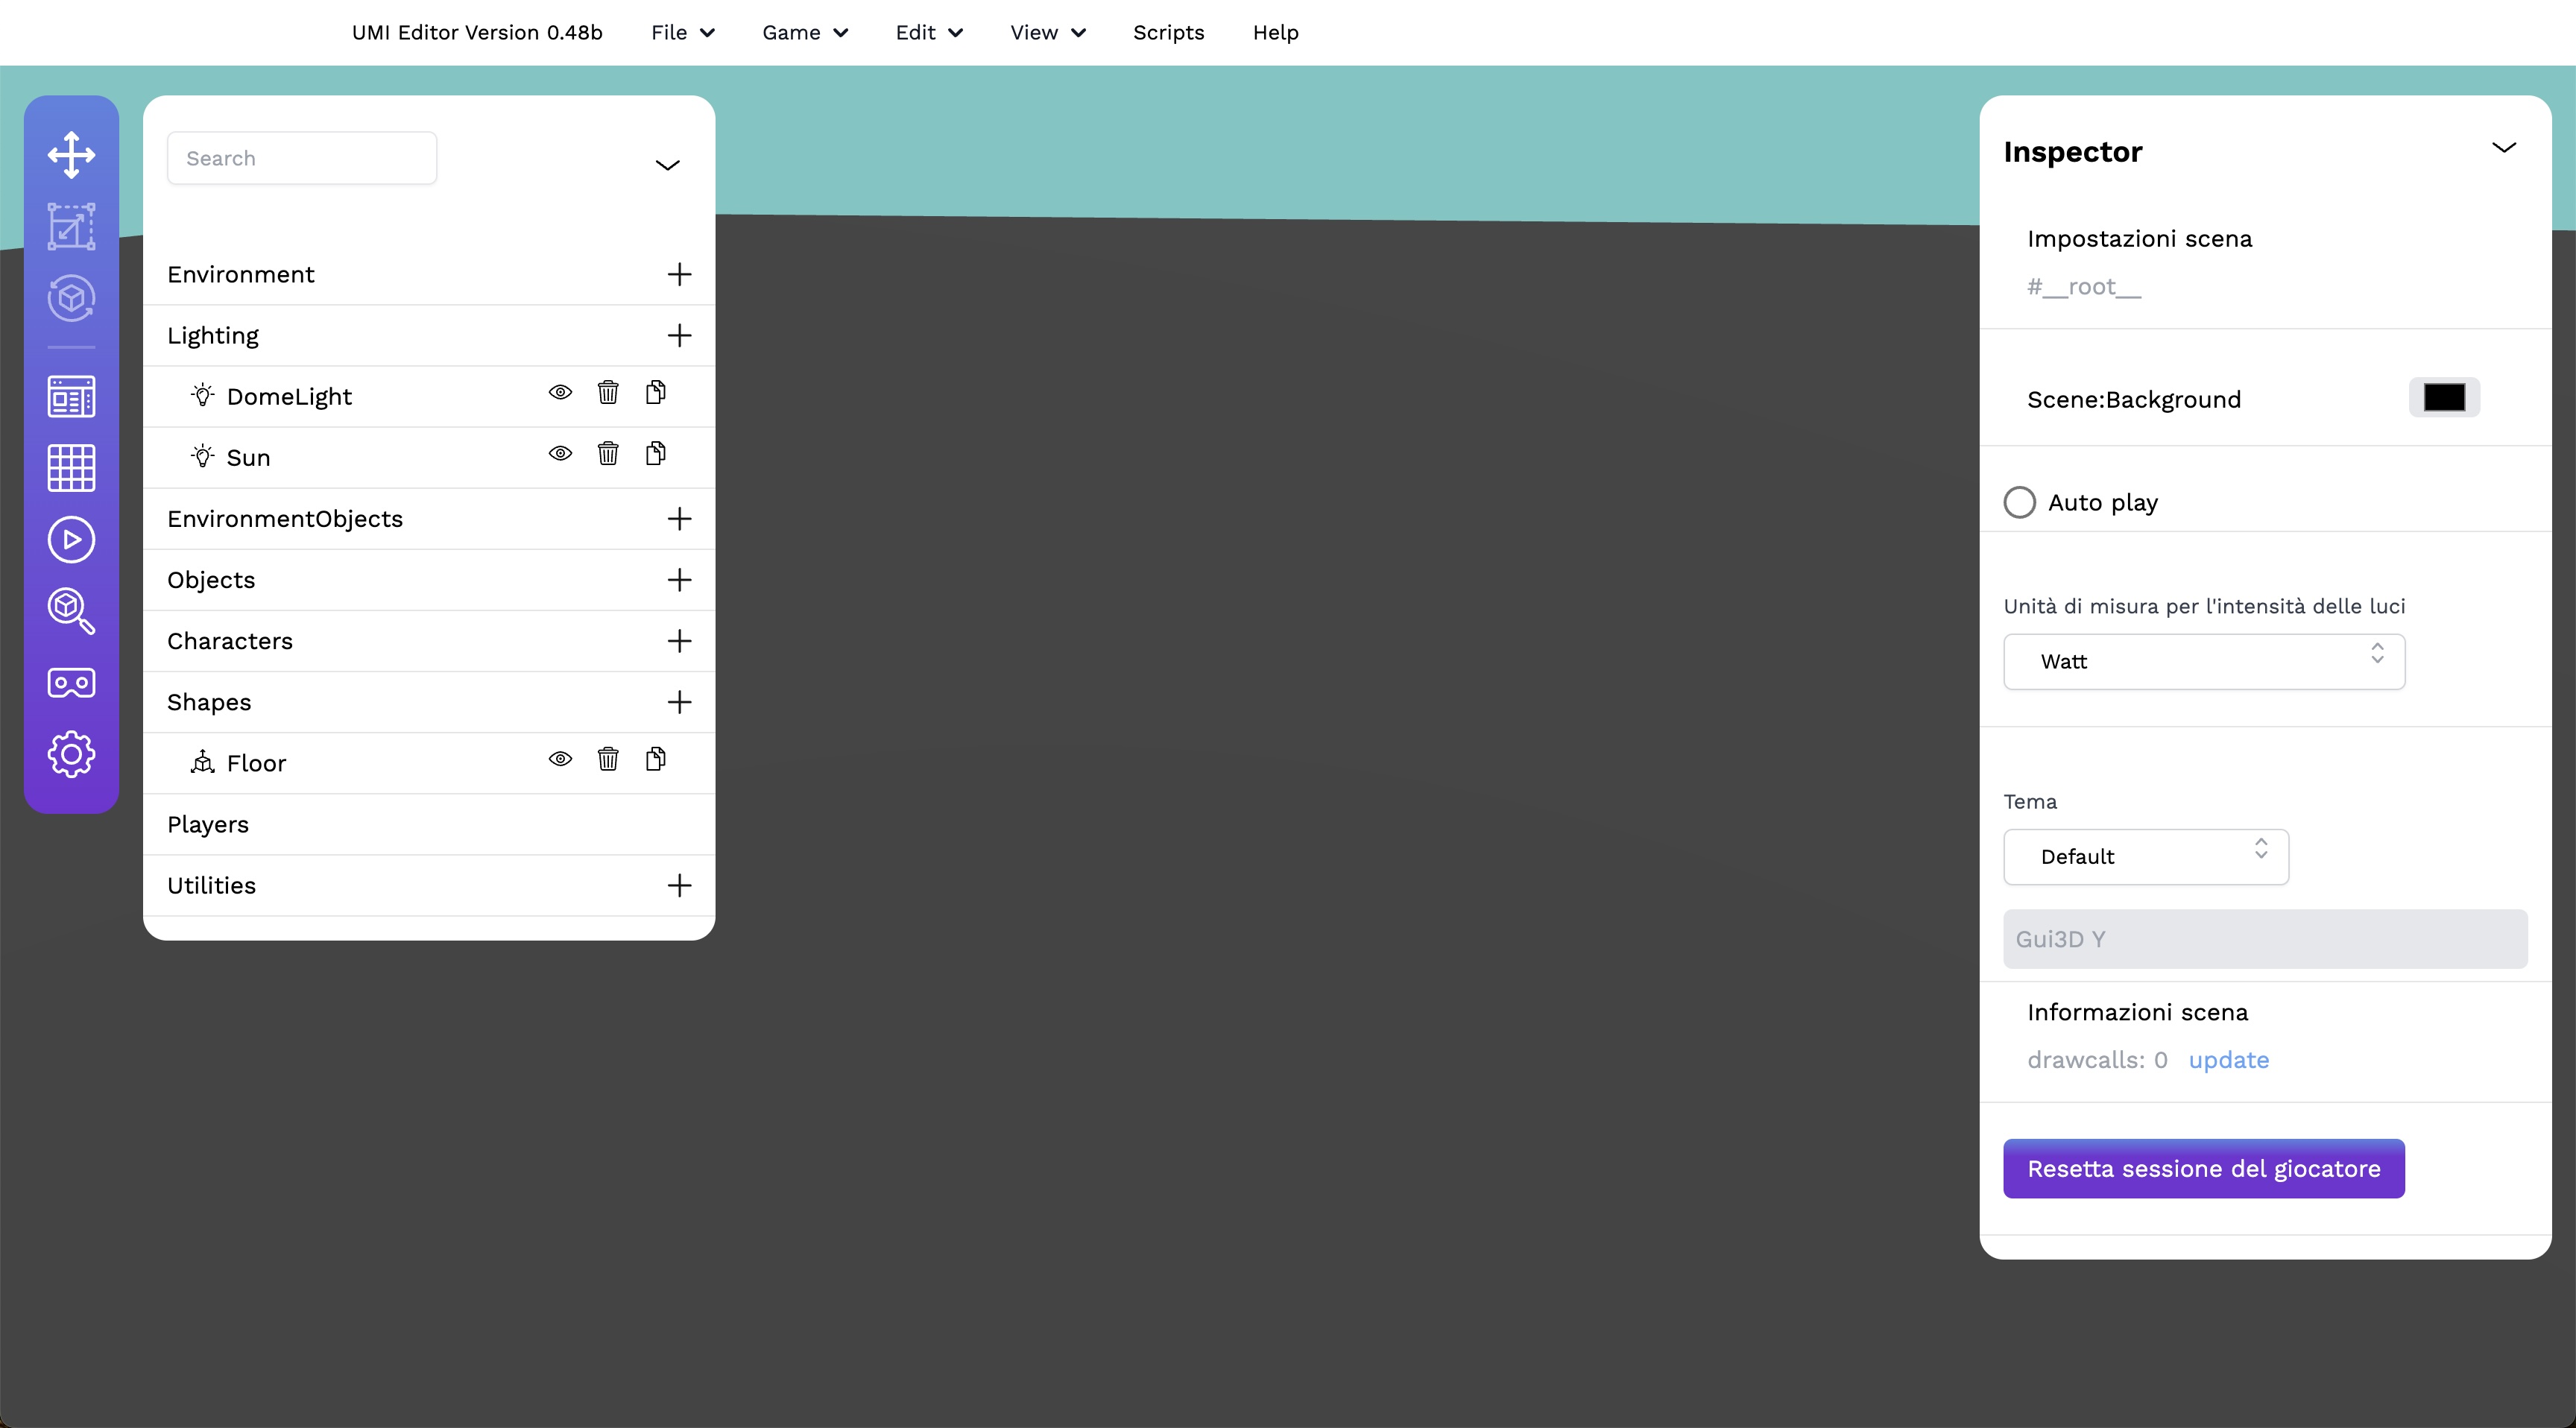Duplicate the Floor with its copy icon
The width and height of the screenshot is (2576, 1428).
point(656,760)
